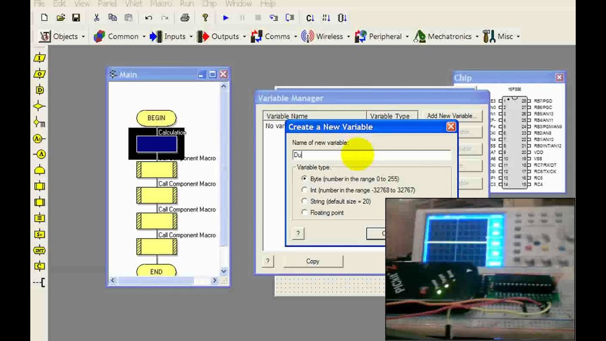
Task: Select the String Manipulation S= icon
Action: 40,234
